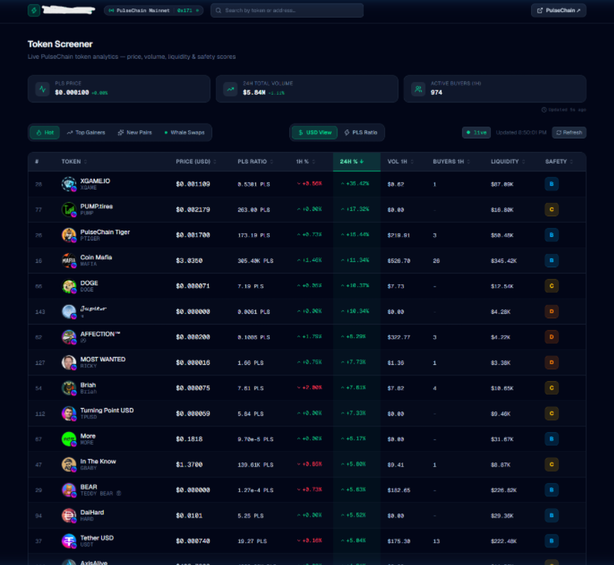Click liquidity $345.42K value
614x565 pixels.
click(x=504, y=261)
